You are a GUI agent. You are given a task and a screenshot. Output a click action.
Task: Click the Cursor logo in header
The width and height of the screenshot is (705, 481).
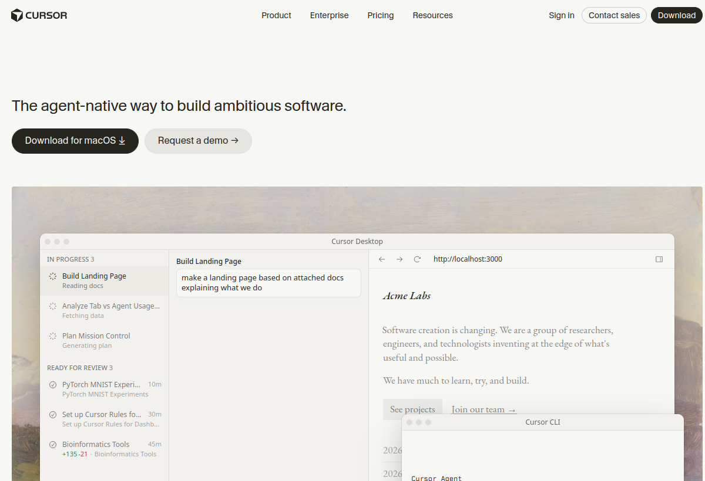click(39, 15)
